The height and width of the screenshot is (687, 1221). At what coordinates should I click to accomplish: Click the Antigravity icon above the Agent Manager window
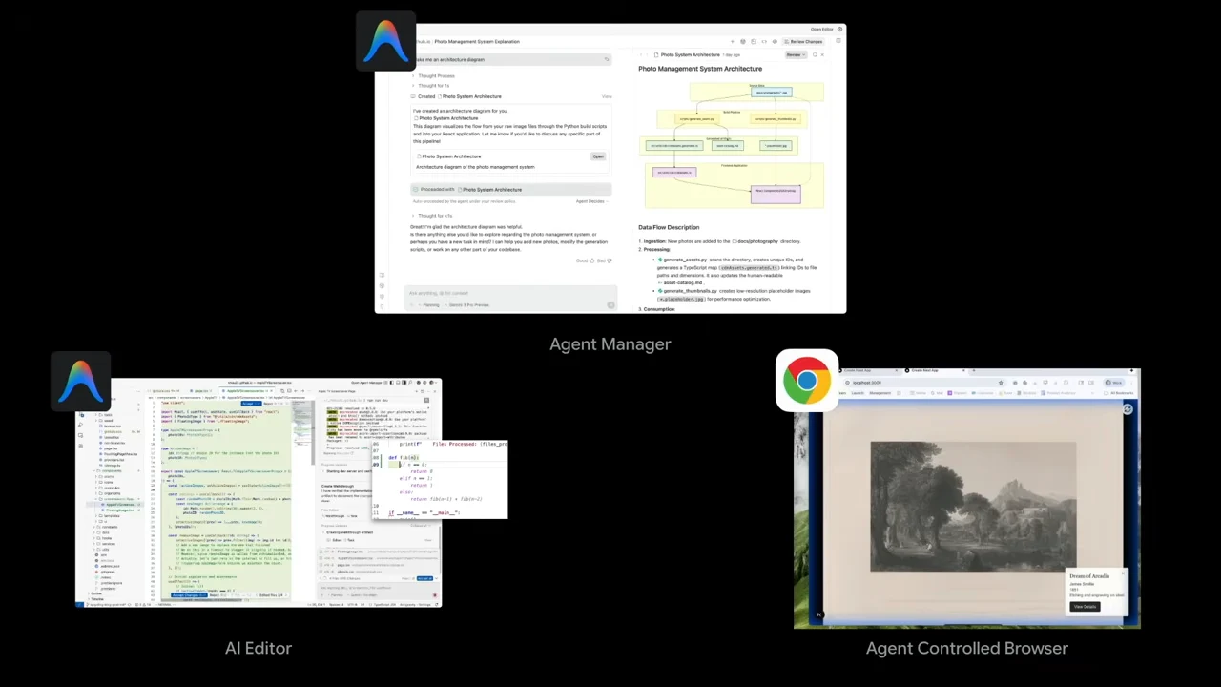[x=385, y=41]
